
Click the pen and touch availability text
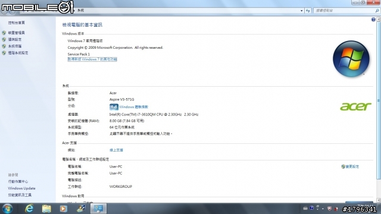[x=141, y=134]
